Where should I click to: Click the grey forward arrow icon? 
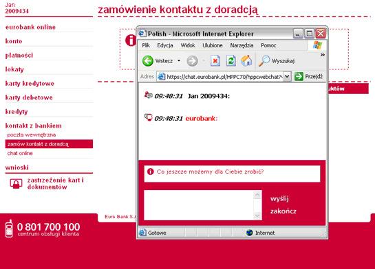tap(192, 61)
